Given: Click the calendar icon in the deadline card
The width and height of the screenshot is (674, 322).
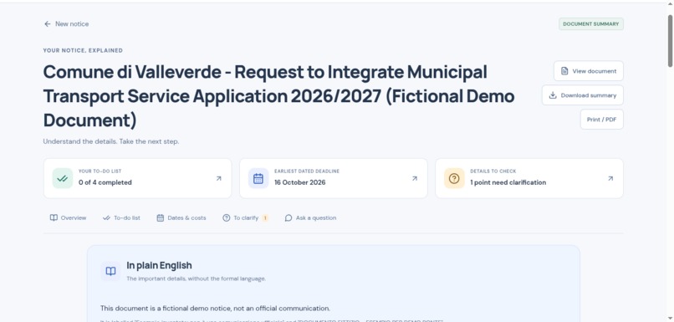Looking at the screenshot, I should coord(258,178).
